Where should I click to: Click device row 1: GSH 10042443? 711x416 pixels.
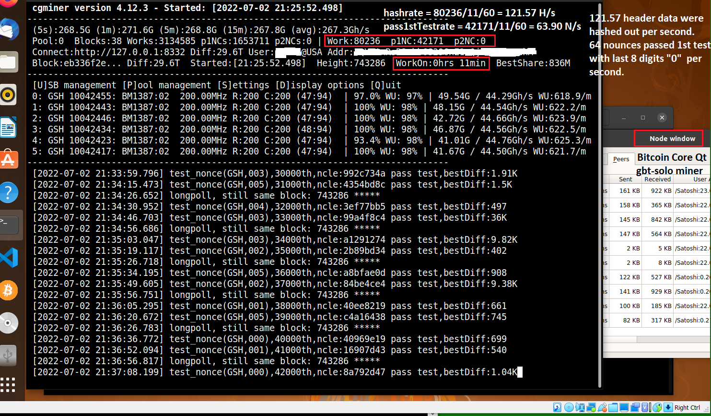point(309,107)
